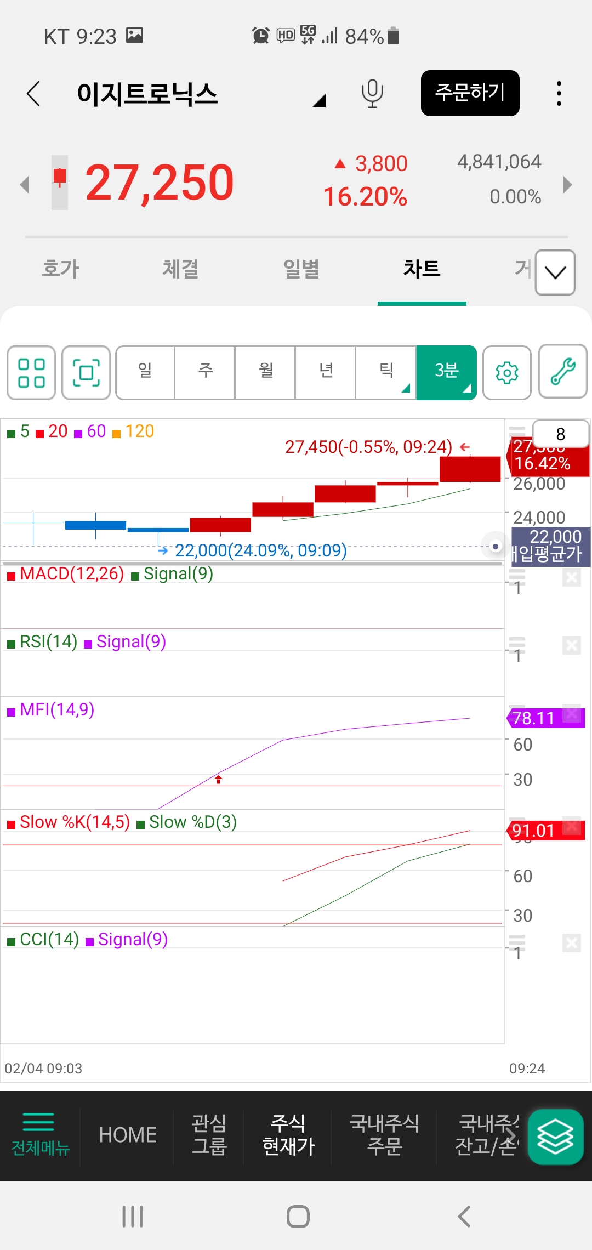Tap the 5 moving average green swatch
592x1250 pixels.
tap(11, 434)
